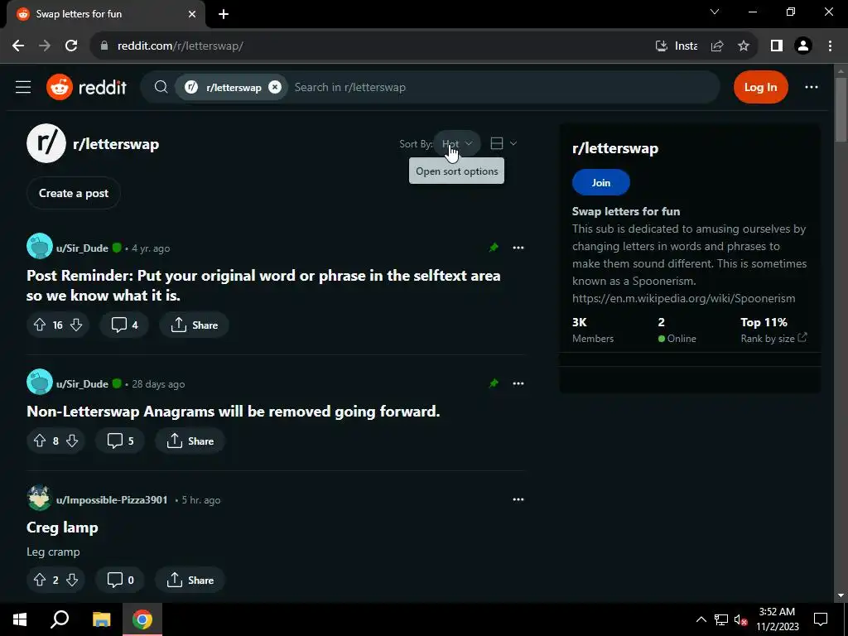Downvote the Post Reminder post

click(76, 325)
